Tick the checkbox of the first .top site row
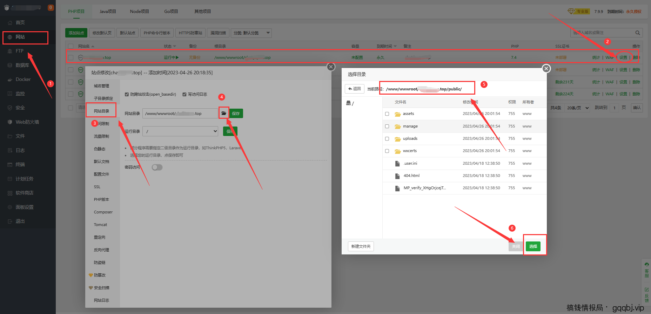This screenshot has width=651, height=314. (x=71, y=57)
